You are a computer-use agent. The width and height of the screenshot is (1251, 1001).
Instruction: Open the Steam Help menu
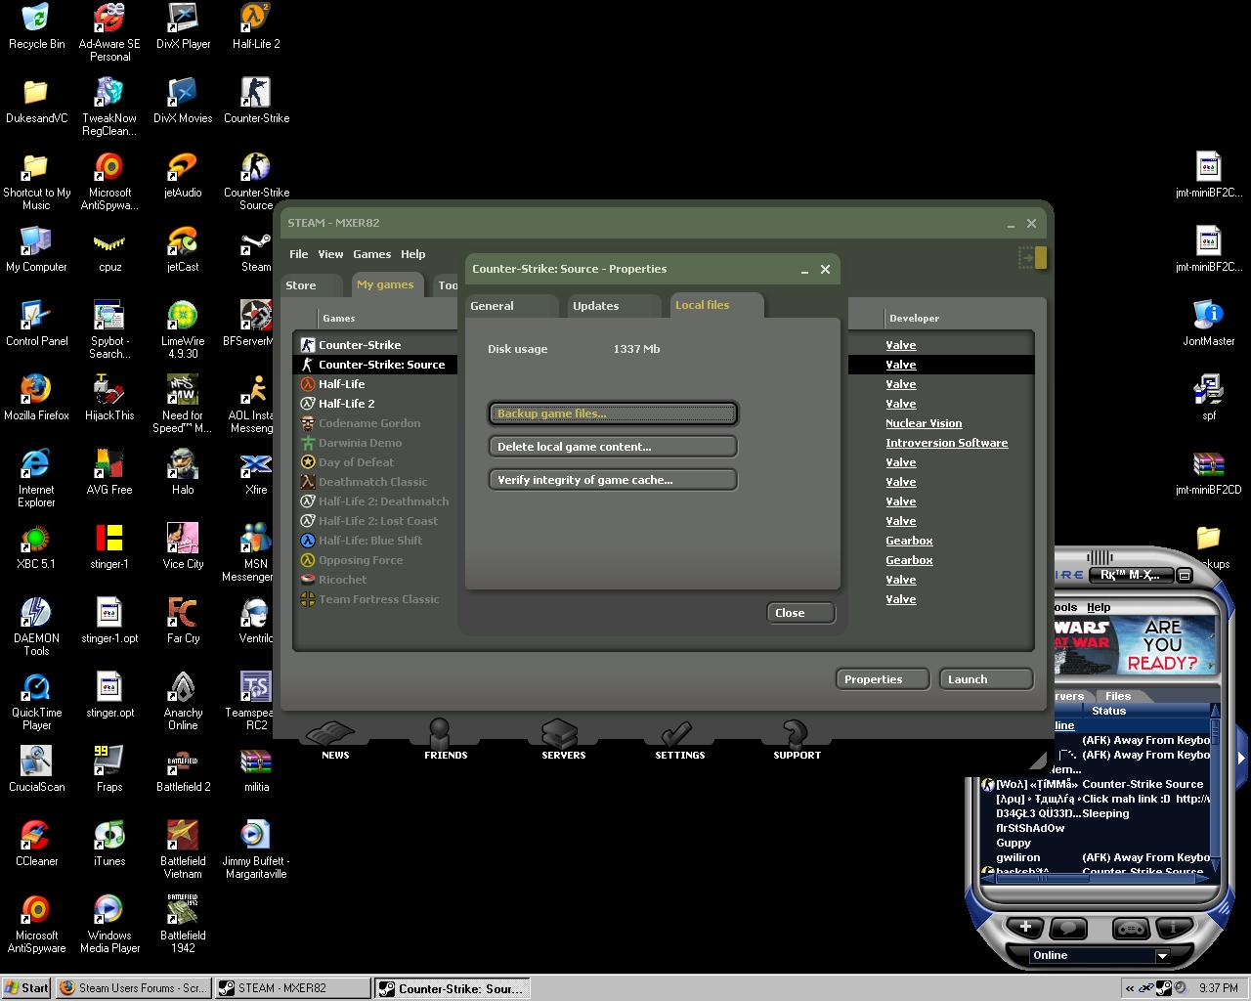(x=413, y=254)
